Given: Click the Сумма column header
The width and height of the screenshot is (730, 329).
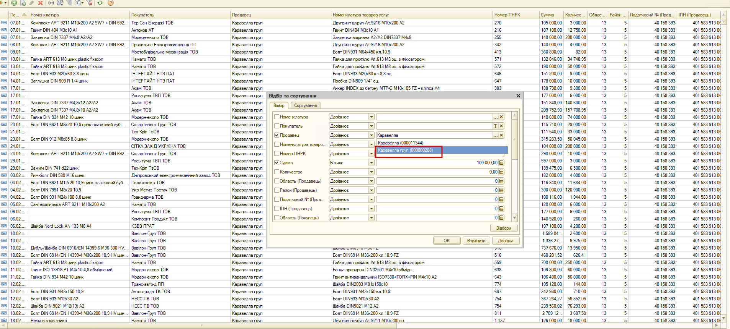Looking at the screenshot, I should point(551,15).
